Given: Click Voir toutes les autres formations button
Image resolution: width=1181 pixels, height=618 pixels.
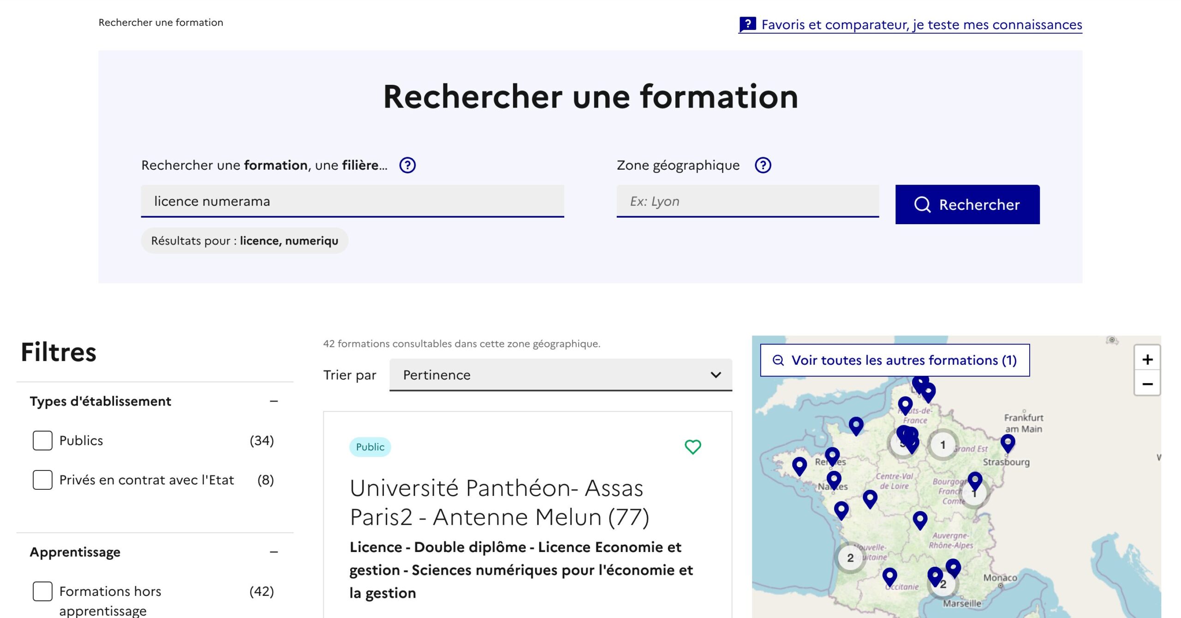Looking at the screenshot, I should 895,360.
